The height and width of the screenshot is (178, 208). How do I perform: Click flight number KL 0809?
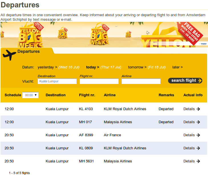(x=86, y=148)
